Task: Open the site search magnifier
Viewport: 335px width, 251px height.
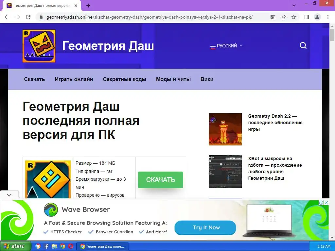Action: click(303, 45)
